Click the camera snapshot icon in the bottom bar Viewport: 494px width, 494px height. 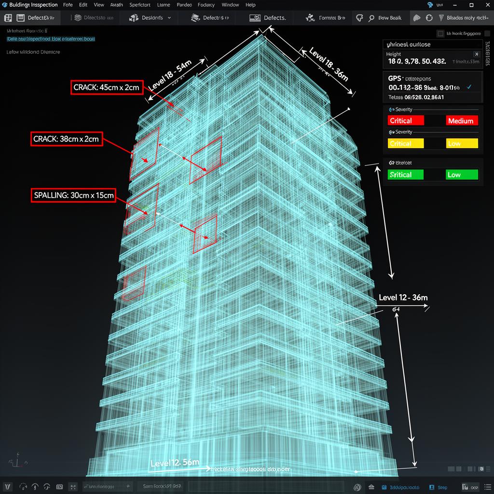point(59,487)
